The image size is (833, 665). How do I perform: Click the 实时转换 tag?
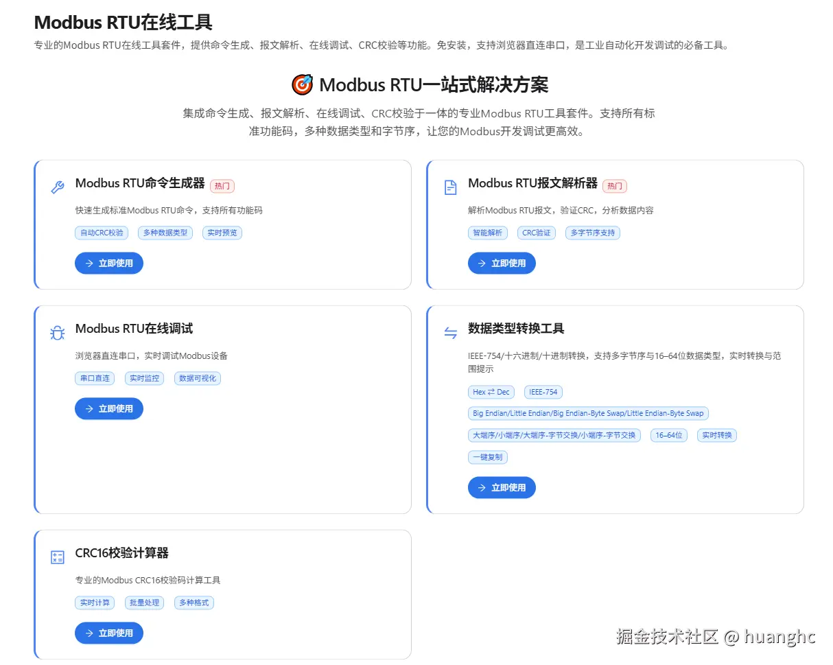717,435
